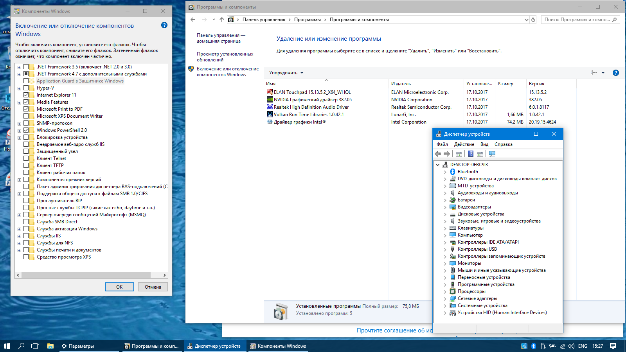Toggle action pane icon in Device Manager toolbar
Screen dimensions: 626x352
point(480,154)
